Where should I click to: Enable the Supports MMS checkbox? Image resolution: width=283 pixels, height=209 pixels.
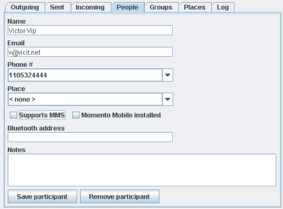pos(13,115)
